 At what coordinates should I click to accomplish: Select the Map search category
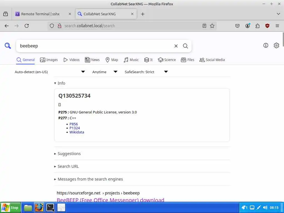point(112,60)
